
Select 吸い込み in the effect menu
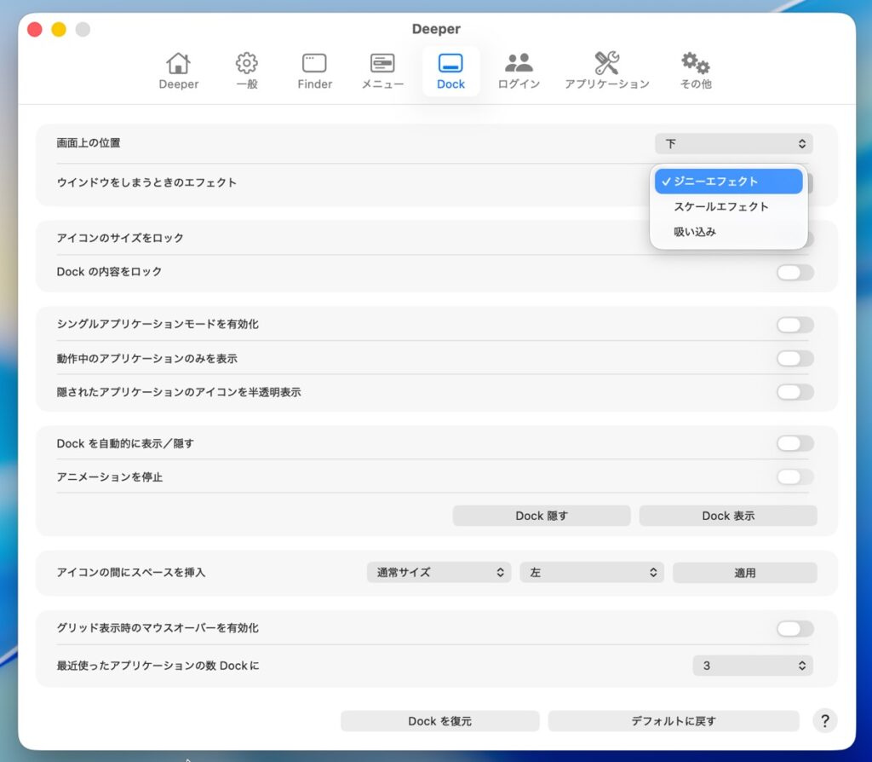tap(695, 232)
